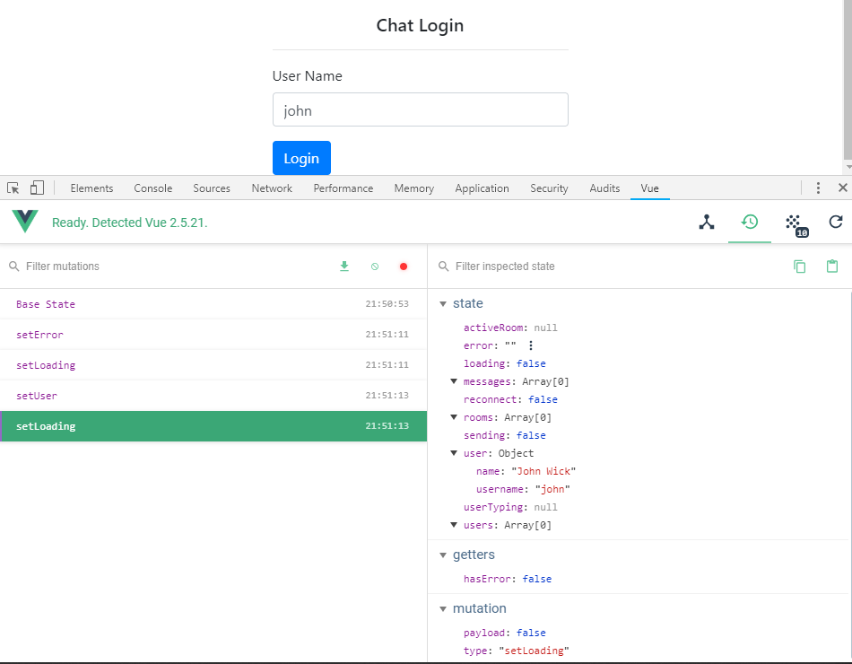852x664 pixels.
Task: Open the Vuex history tab icon
Action: tap(750, 222)
